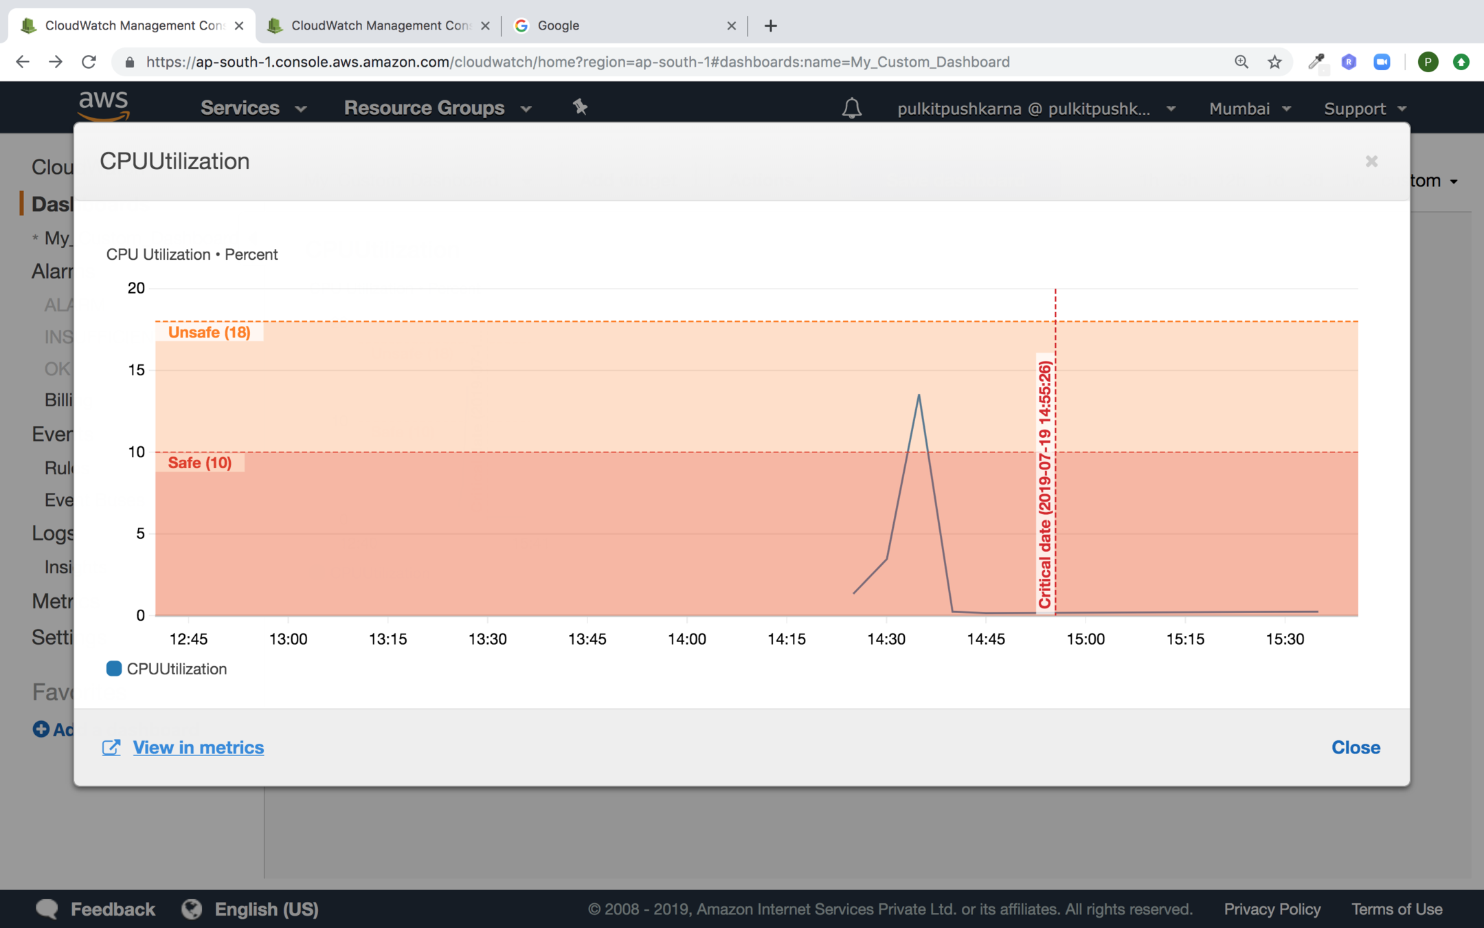Click the eyedropper extension icon
This screenshot has height=928, width=1484.
click(1316, 62)
